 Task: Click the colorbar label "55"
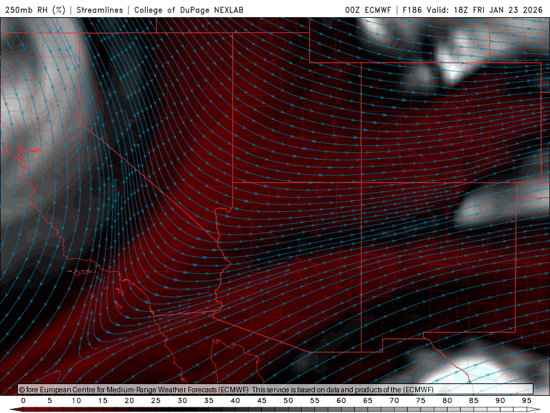(x=315, y=401)
